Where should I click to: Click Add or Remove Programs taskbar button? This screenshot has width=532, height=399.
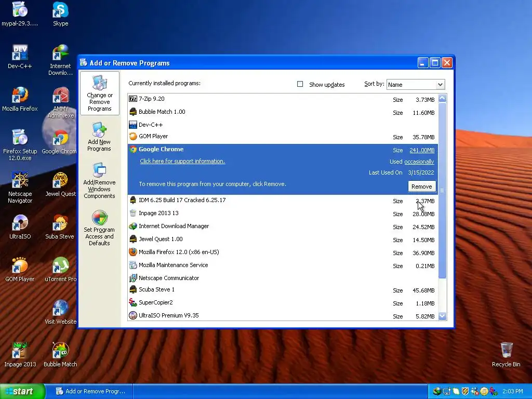(x=90, y=391)
